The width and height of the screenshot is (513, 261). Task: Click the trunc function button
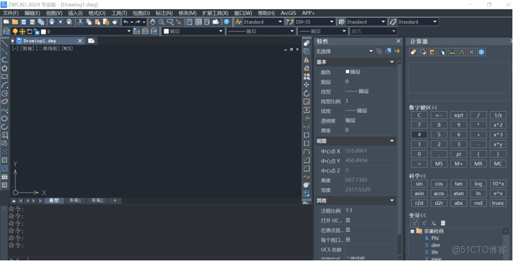coord(498,203)
